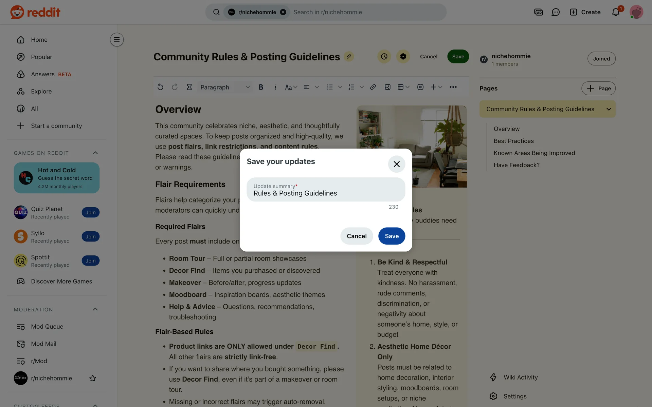Open the Paragraph style dropdown
652x407 pixels.
[225, 87]
